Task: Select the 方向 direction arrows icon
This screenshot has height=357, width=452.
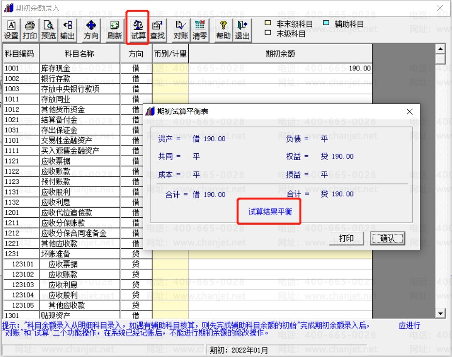Action: tap(91, 30)
